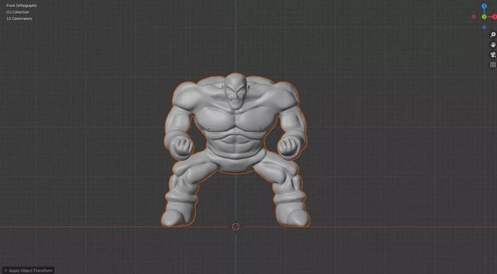
Task: Toggle the camera view icon
Action: [x=493, y=55]
